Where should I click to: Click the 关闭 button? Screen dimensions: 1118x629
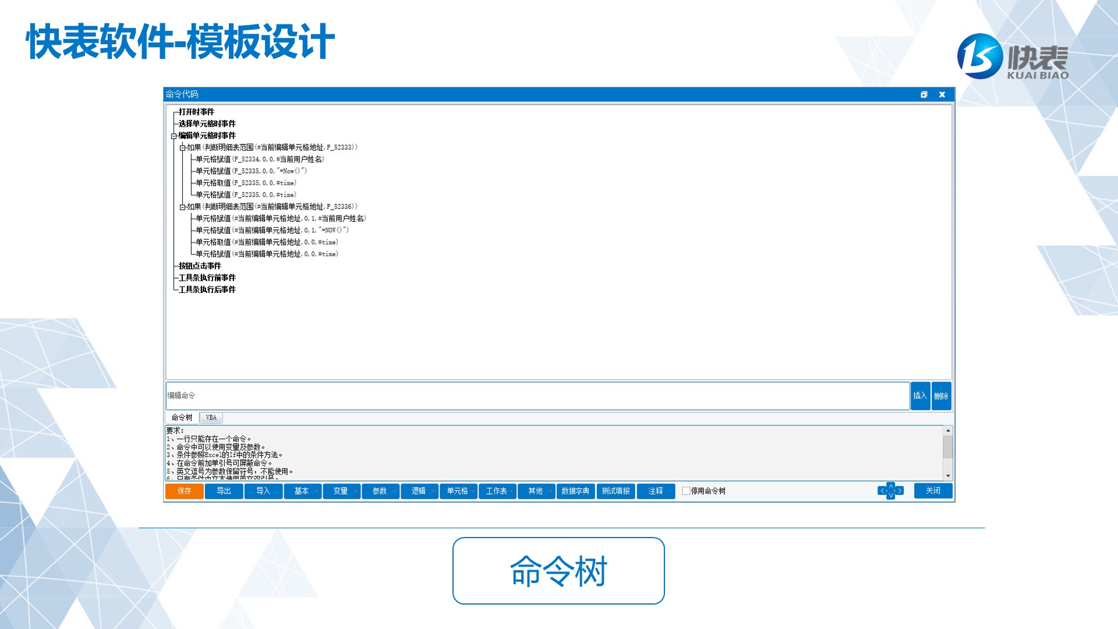933,491
